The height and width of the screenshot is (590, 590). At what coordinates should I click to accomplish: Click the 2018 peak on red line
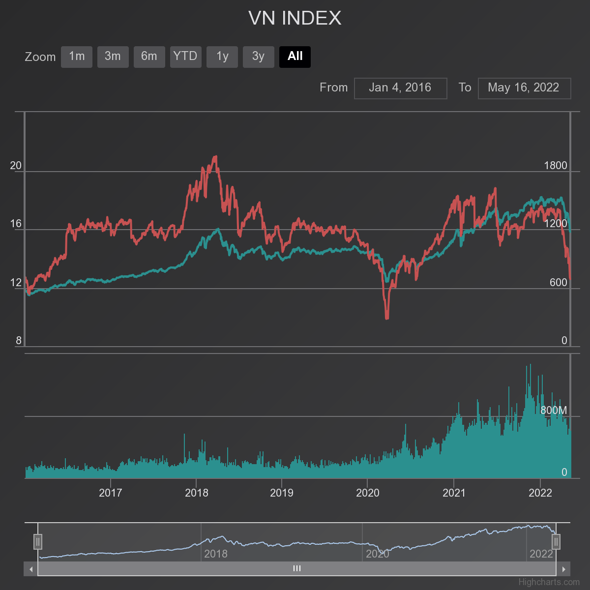click(215, 157)
